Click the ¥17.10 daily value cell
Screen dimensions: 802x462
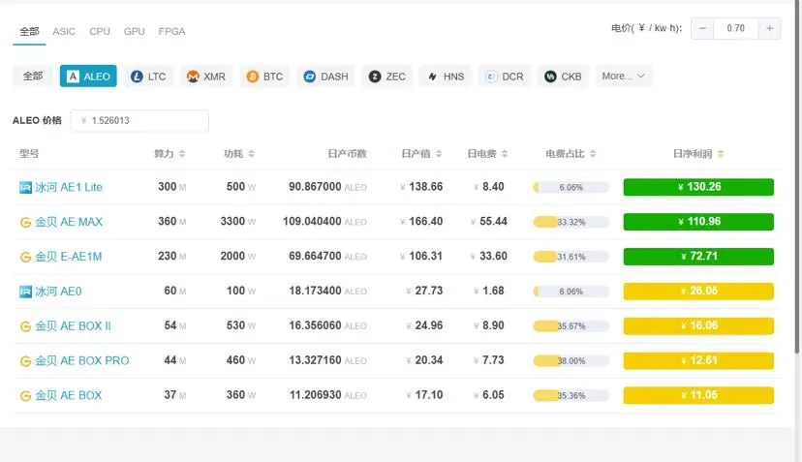(x=424, y=395)
